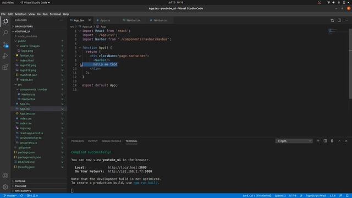Open editor More Actions ellipsis
Viewport: 352px width, 198px height.
pos(346,20)
